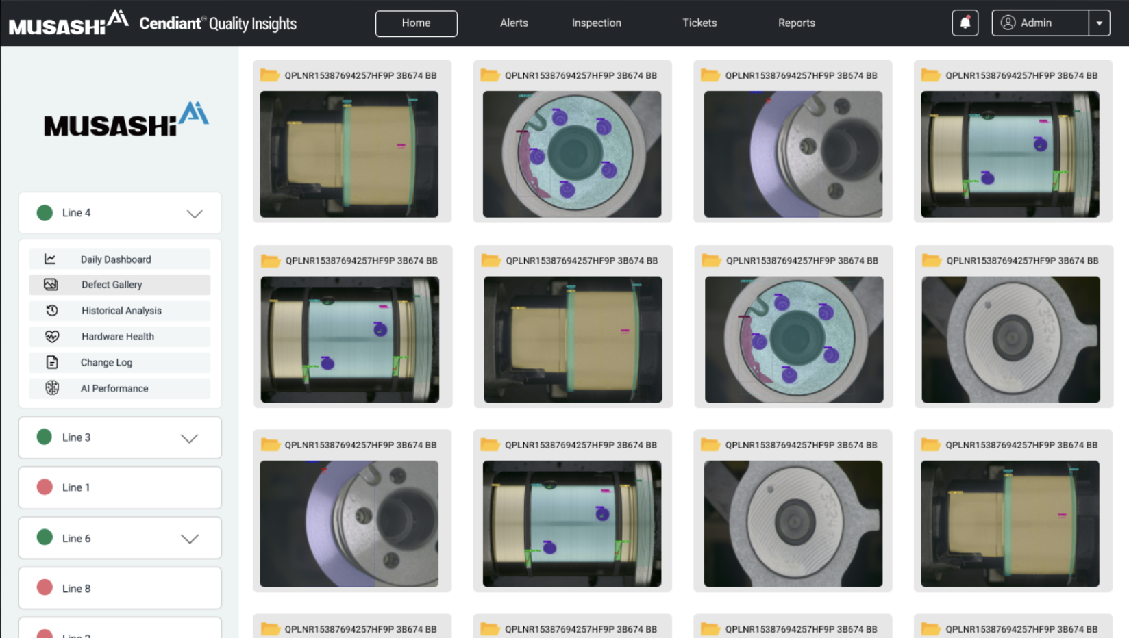Click the Admin user avatar icon
This screenshot has width=1129, height=638.
[x=1008, y=23]
